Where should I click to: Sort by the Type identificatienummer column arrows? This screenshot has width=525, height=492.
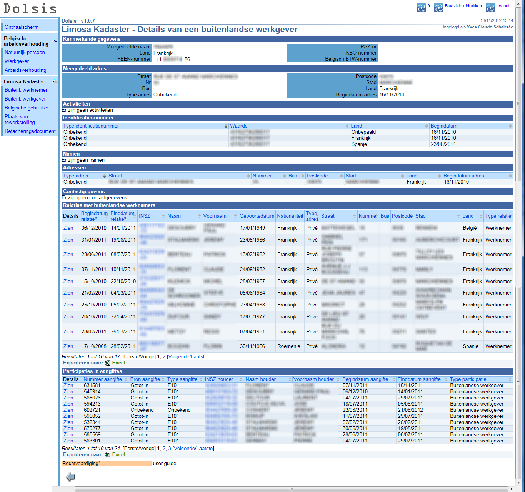[x=226, y=126]
